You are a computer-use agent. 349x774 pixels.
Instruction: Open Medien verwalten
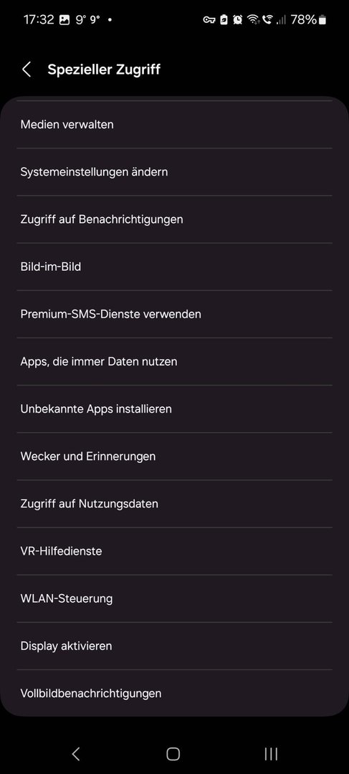click(x=174, y=125)
